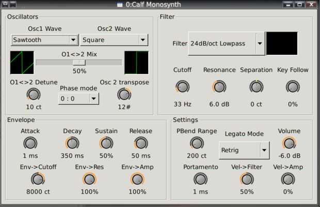Minimize the Calf Monosynth window
The height and width of the screenshot is (207, 320).
pyautogui.click(x=288, y=4)
